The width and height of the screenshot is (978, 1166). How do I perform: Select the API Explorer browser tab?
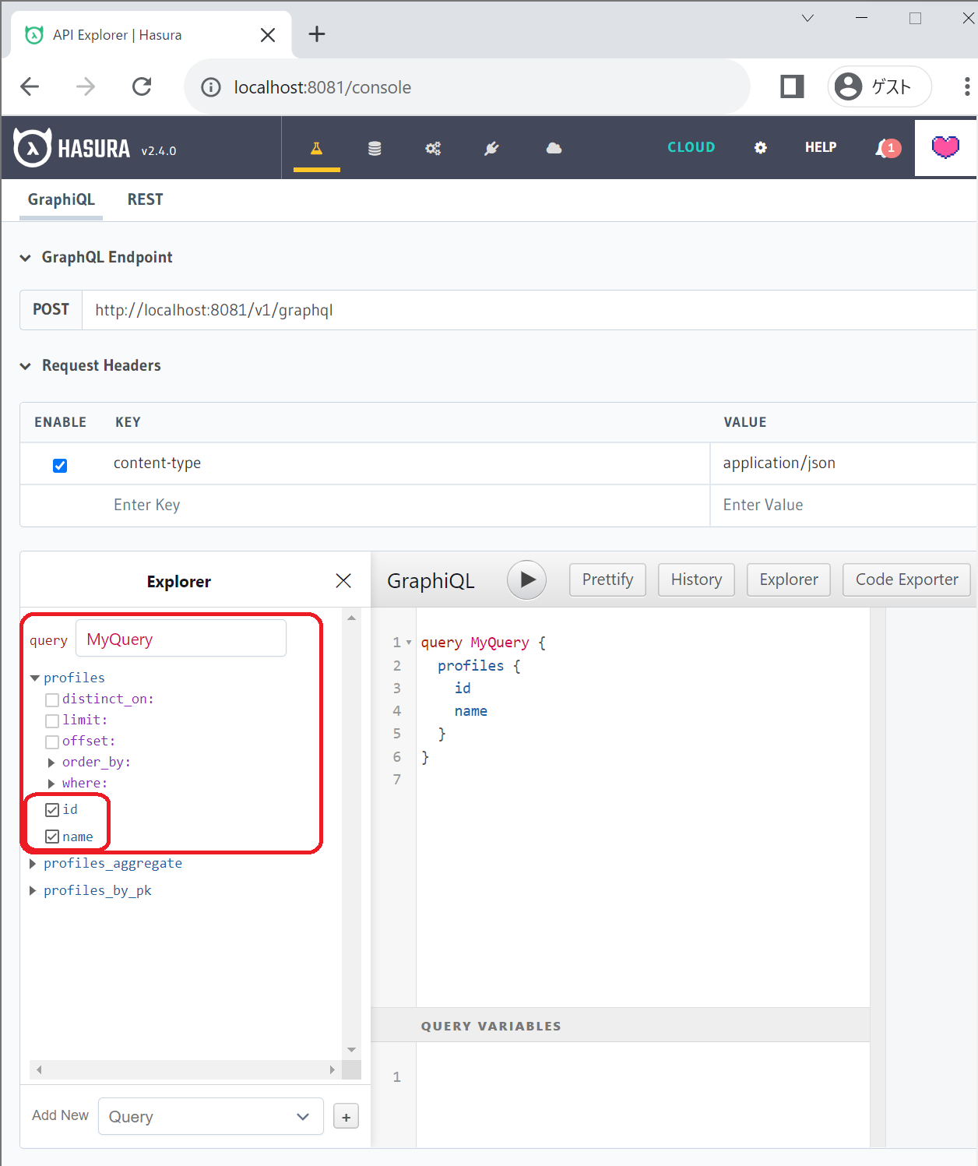pyautogui.click(x=152, y=35)
